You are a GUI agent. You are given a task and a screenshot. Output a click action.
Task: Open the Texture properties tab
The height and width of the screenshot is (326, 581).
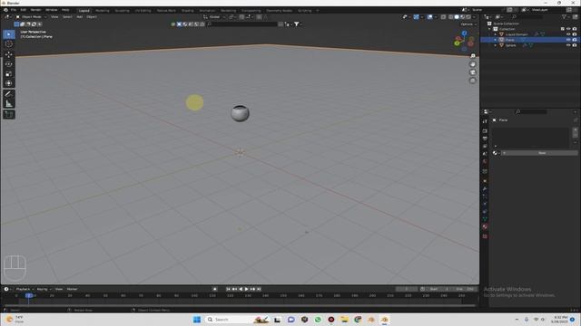[x=485, y=236]
